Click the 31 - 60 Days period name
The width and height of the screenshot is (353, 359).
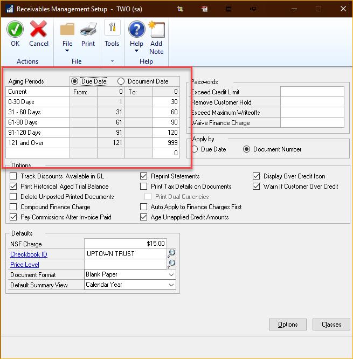pyautogui.click(x=38, y=112)
